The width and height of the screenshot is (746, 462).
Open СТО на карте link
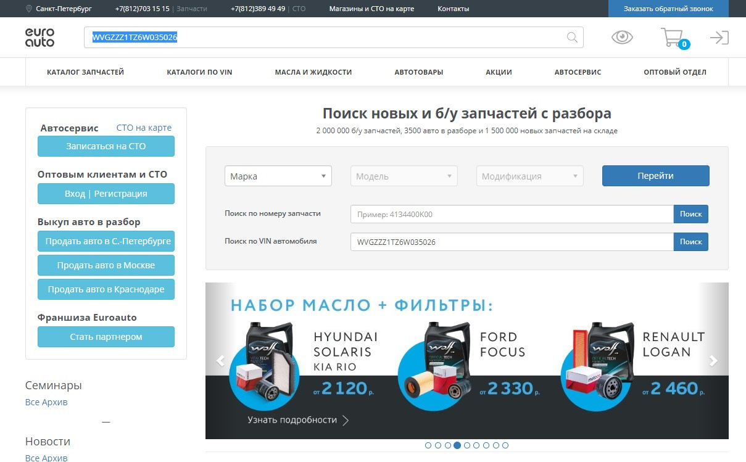[144, 128]
